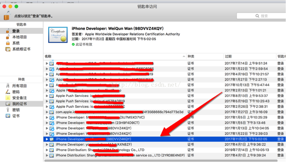
Task: Show 安全备注 category
Action: point(21,98)
